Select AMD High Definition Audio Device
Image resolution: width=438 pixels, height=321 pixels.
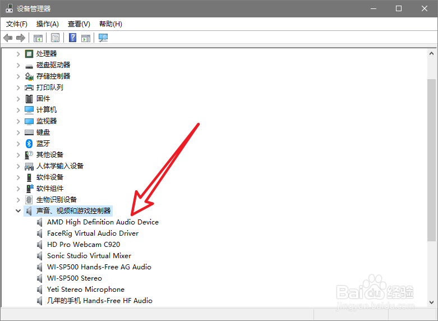coord(103,222)
